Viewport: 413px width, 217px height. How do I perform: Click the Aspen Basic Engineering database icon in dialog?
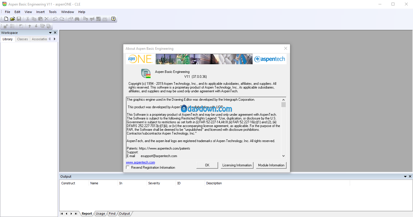[x=146, y=73]
